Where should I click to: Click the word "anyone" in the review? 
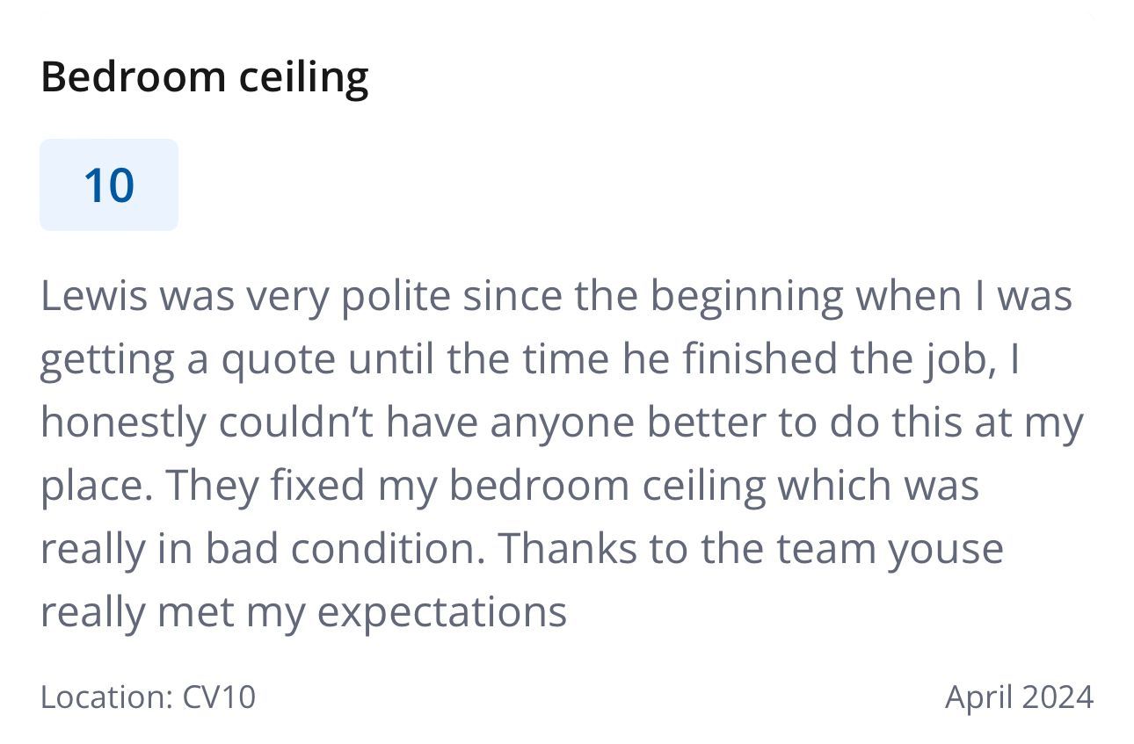click(x=563, y=423)
